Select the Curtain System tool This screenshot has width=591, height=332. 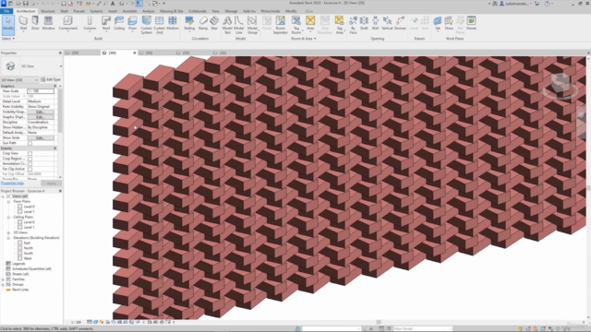pyautogui.click(x=146, y=25)
